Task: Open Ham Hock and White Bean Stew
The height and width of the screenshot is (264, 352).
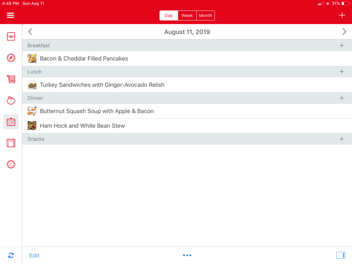Action: [x=82, y=126]
